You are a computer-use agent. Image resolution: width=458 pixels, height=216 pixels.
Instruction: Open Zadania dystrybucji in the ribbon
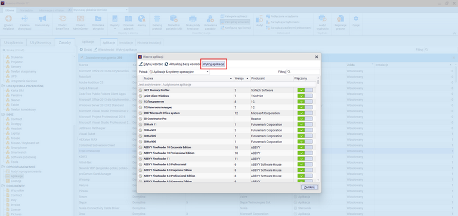[x=24, y=23]
